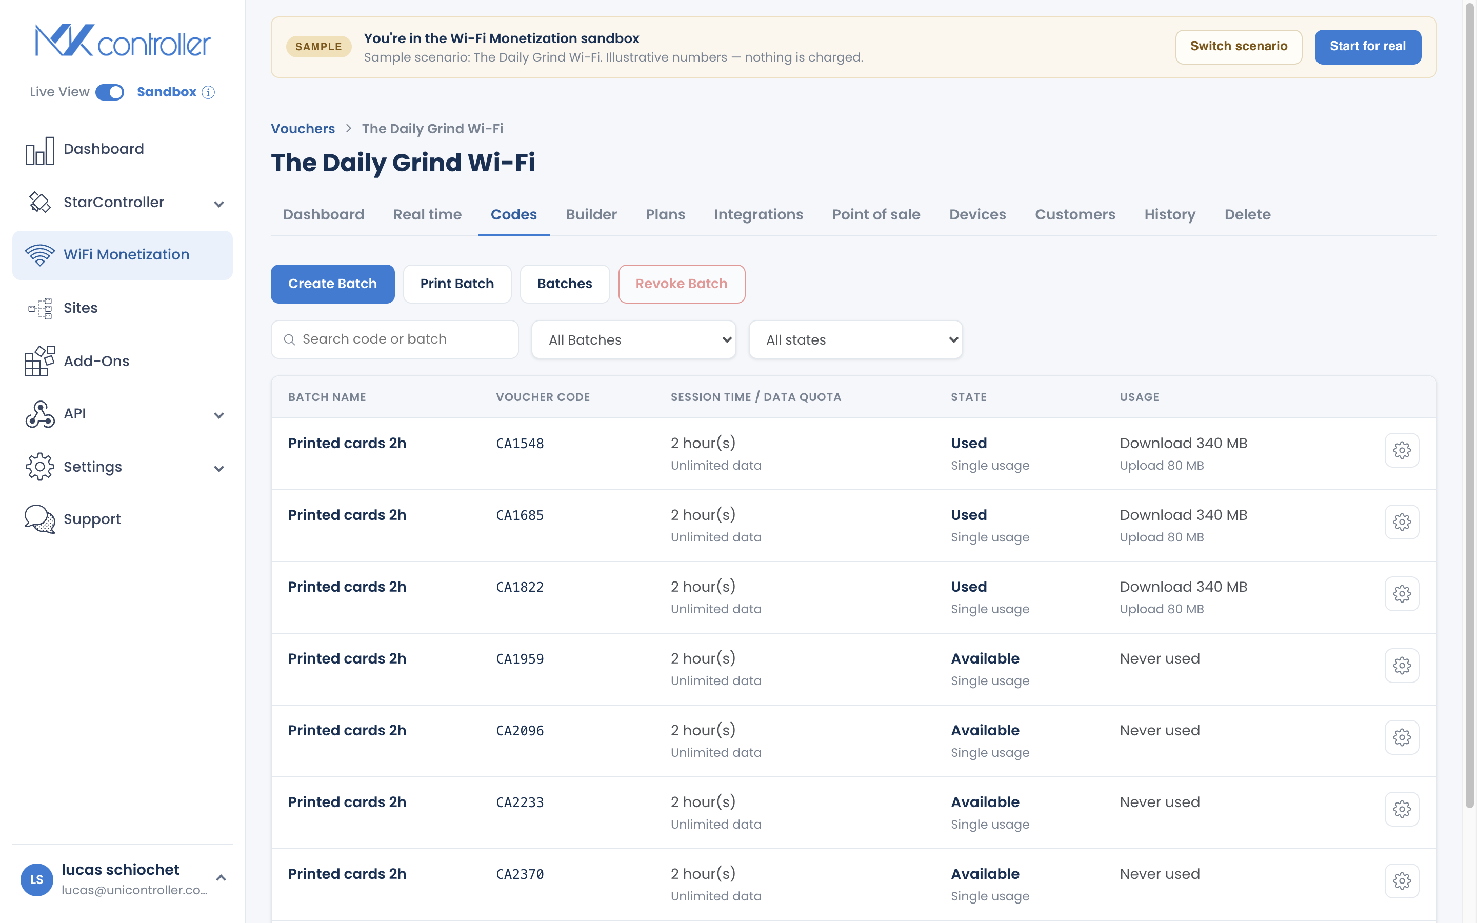Open Dashboard bar chart icon in sidebar
1477x923 pixels.
pos(39,150)
